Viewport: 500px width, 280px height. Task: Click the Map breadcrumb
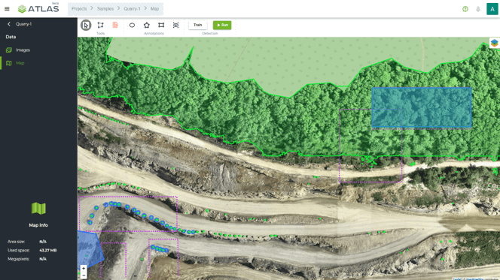coord(154,8)
